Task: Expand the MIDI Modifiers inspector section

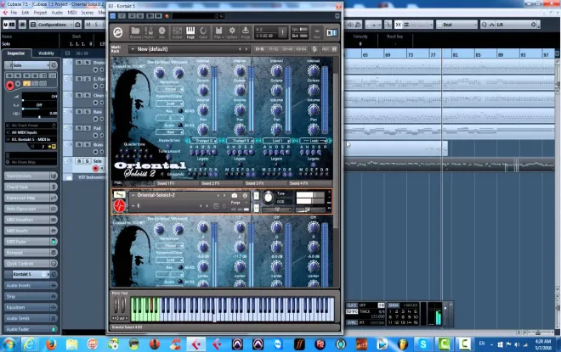Action: coord(31,220)
